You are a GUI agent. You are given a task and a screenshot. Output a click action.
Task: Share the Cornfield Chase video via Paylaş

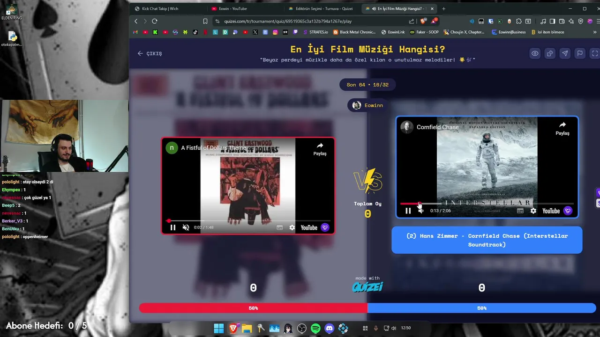pyautogui.click(x=562, y=128)
